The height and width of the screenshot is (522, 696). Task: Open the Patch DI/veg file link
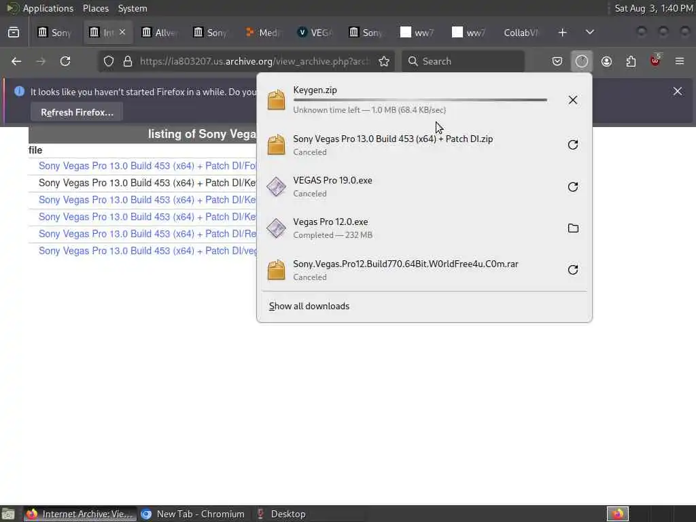point(147,251)
